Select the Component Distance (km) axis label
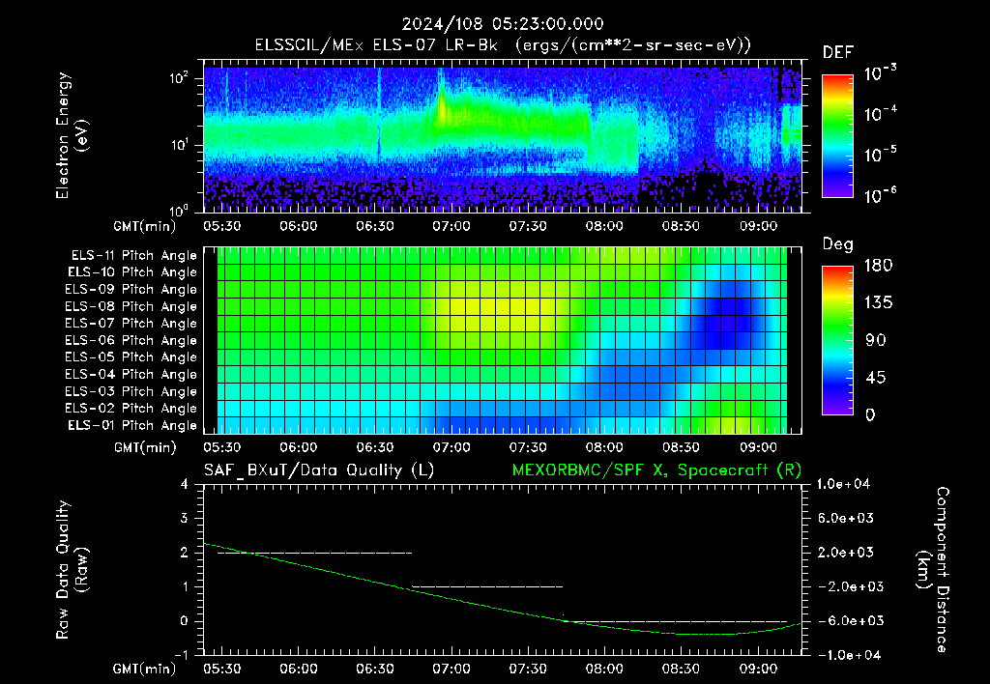Image resolution: width=990 pixels, height=684 pixels. click(x=933, y=569)
